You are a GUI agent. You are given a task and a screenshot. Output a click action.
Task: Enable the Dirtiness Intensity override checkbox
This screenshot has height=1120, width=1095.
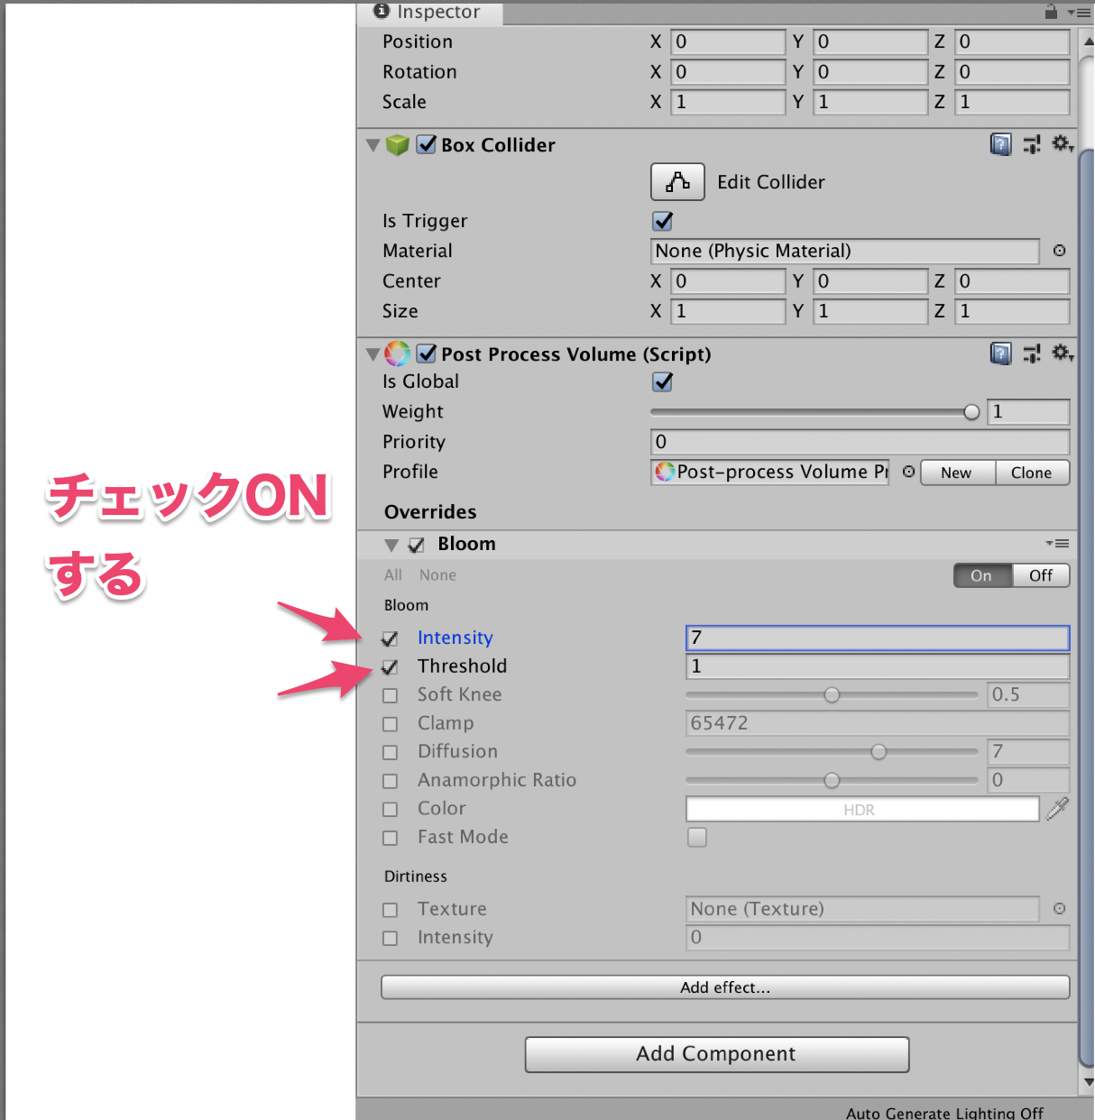pyautogui.click(x=390, y=938)
